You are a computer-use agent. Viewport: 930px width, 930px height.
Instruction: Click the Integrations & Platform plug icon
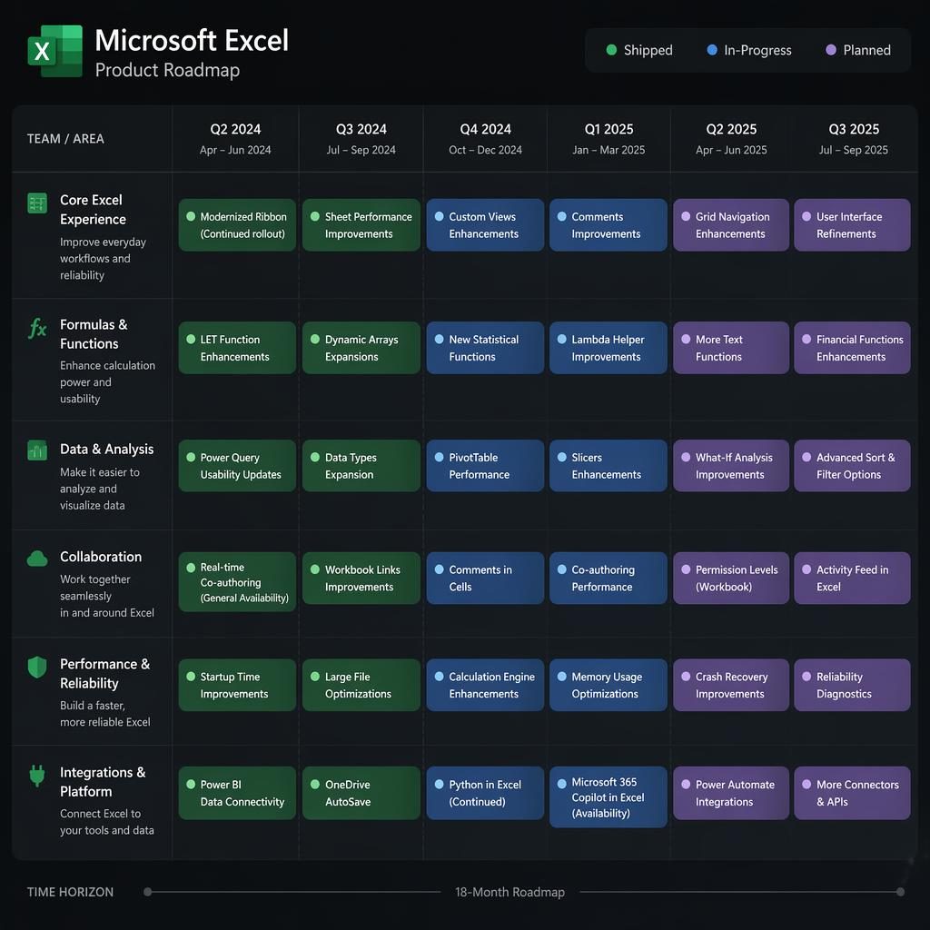point(37,776)
